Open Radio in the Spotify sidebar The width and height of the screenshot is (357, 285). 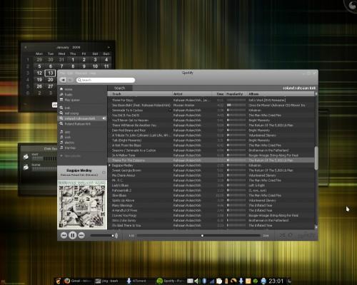(x=82, y=95)
